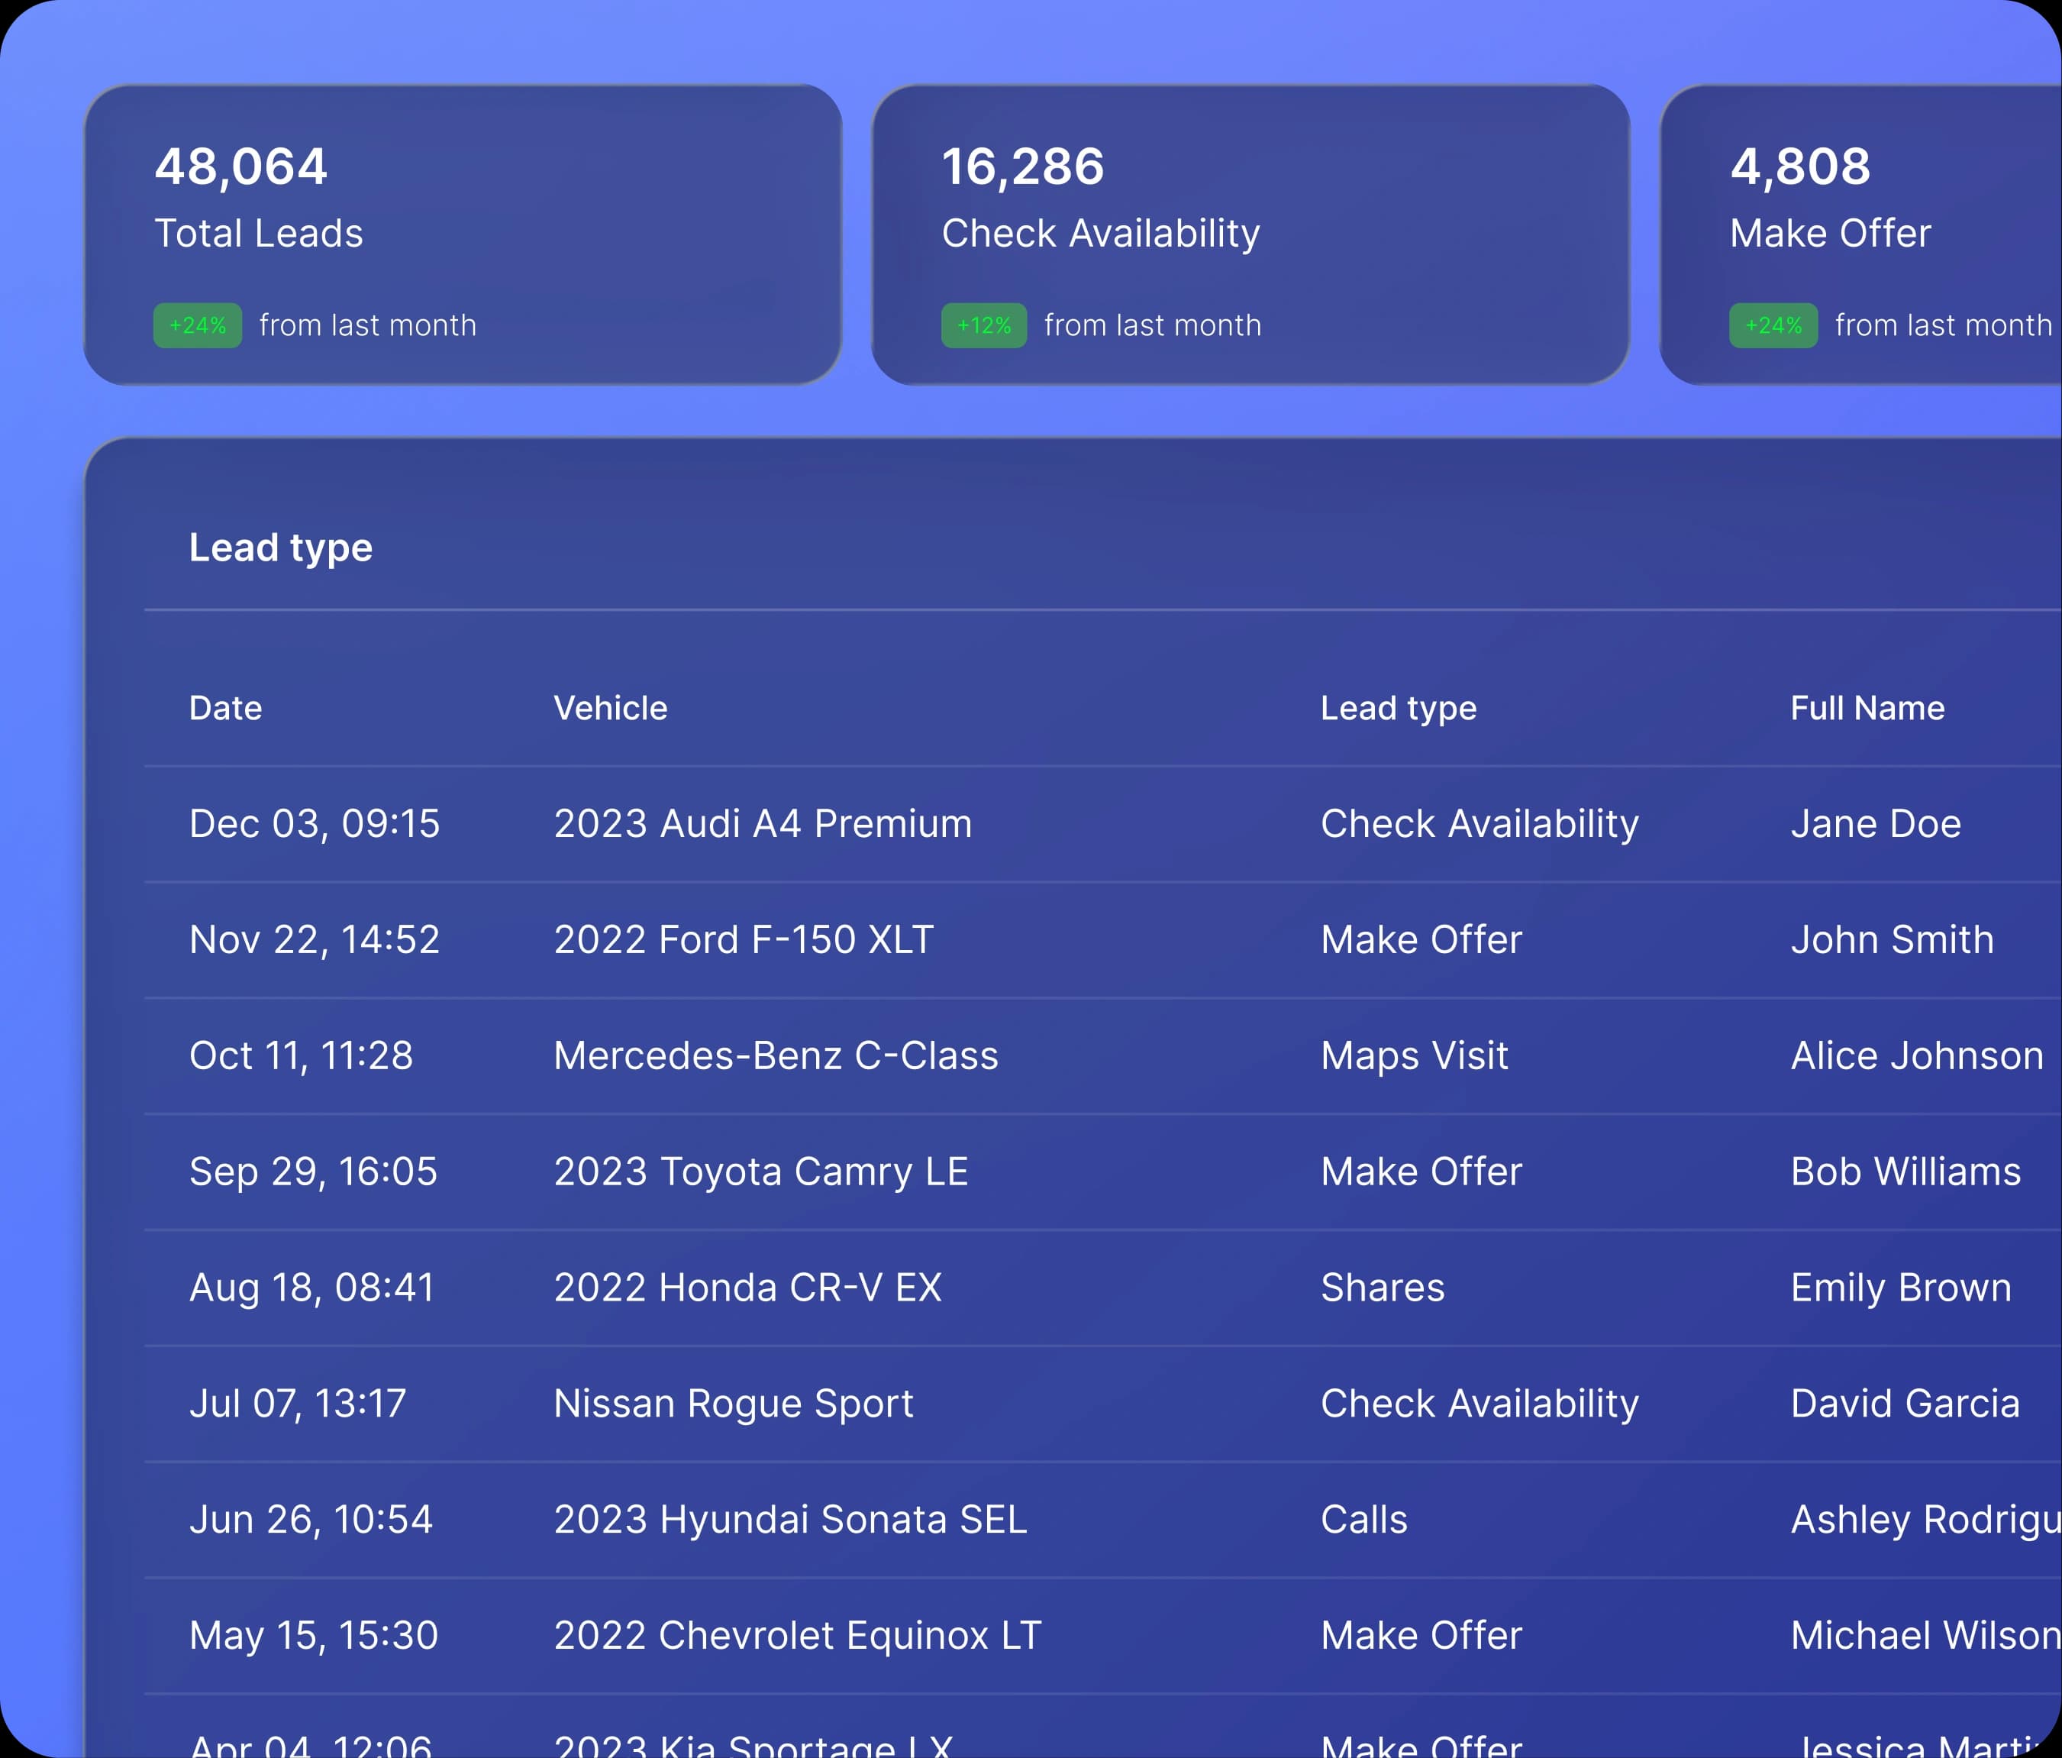The image size is (2062, 1758).
Task: Click Jane Doe's name in the table
Action: [1876, 823]
